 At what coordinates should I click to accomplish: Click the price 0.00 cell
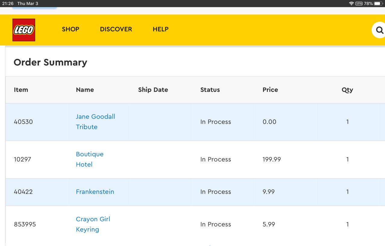point(269,122)
